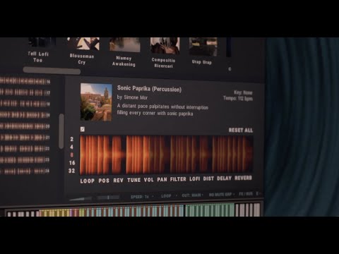The height and width of the screenshot is (254, 339).
Task: Select loop waveform row 18
Action: click(25, 104)
